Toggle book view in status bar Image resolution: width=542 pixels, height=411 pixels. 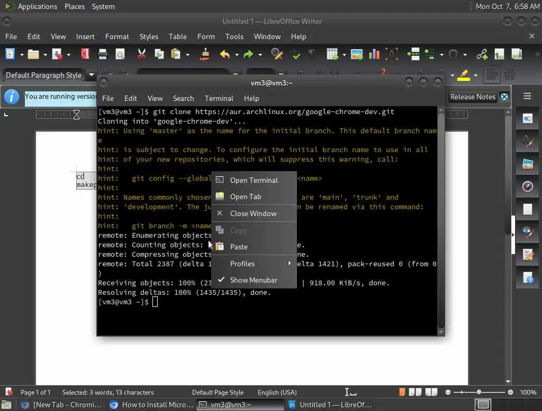tap(431, 393)
